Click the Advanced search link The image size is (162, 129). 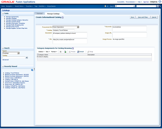click(x=6, y=60)
